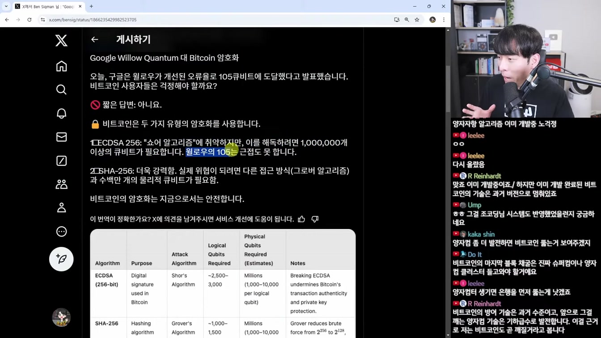
Task: Open site information icon in address bar
Action: 43,20
